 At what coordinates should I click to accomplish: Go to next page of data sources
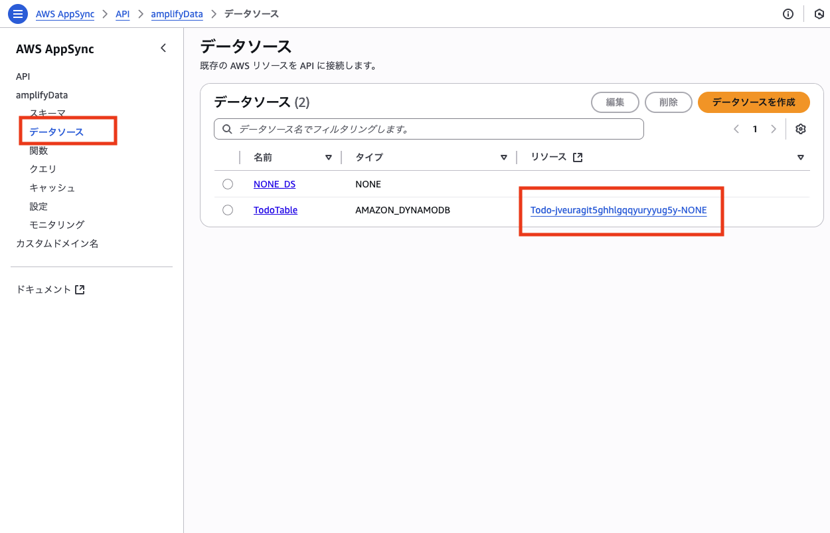point(773,129)
